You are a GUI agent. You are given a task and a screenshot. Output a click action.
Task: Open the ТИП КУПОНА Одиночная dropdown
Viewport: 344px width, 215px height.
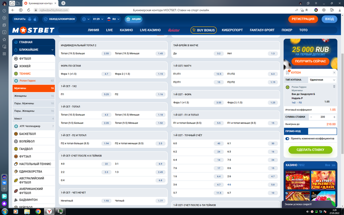[x=322, y=80]
